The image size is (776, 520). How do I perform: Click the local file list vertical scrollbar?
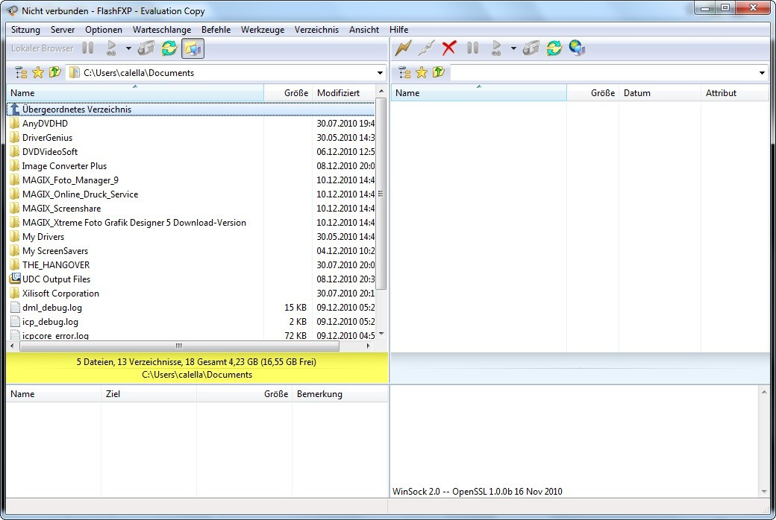click(381, 193)
